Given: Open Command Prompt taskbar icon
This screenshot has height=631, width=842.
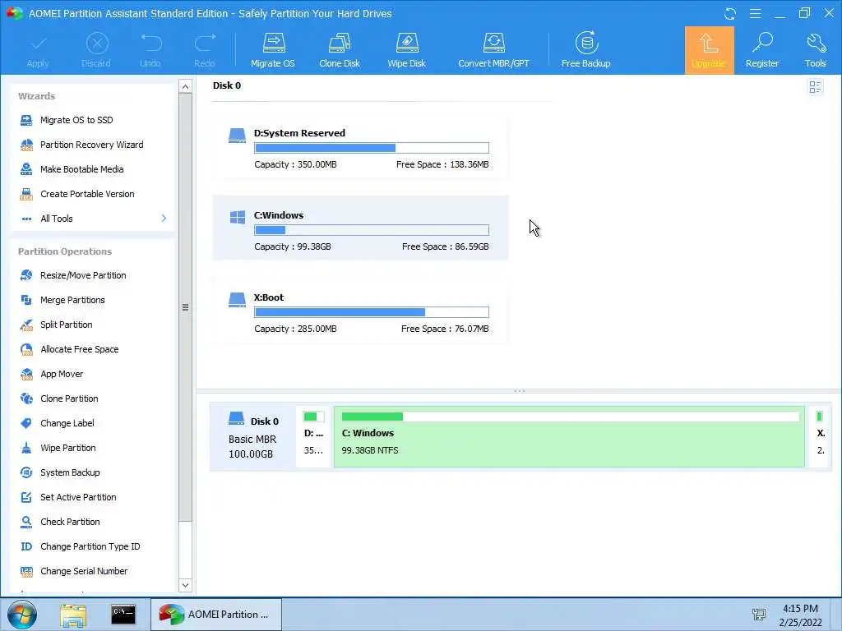Looking at the screenshot, I should (x=123, y=615).
